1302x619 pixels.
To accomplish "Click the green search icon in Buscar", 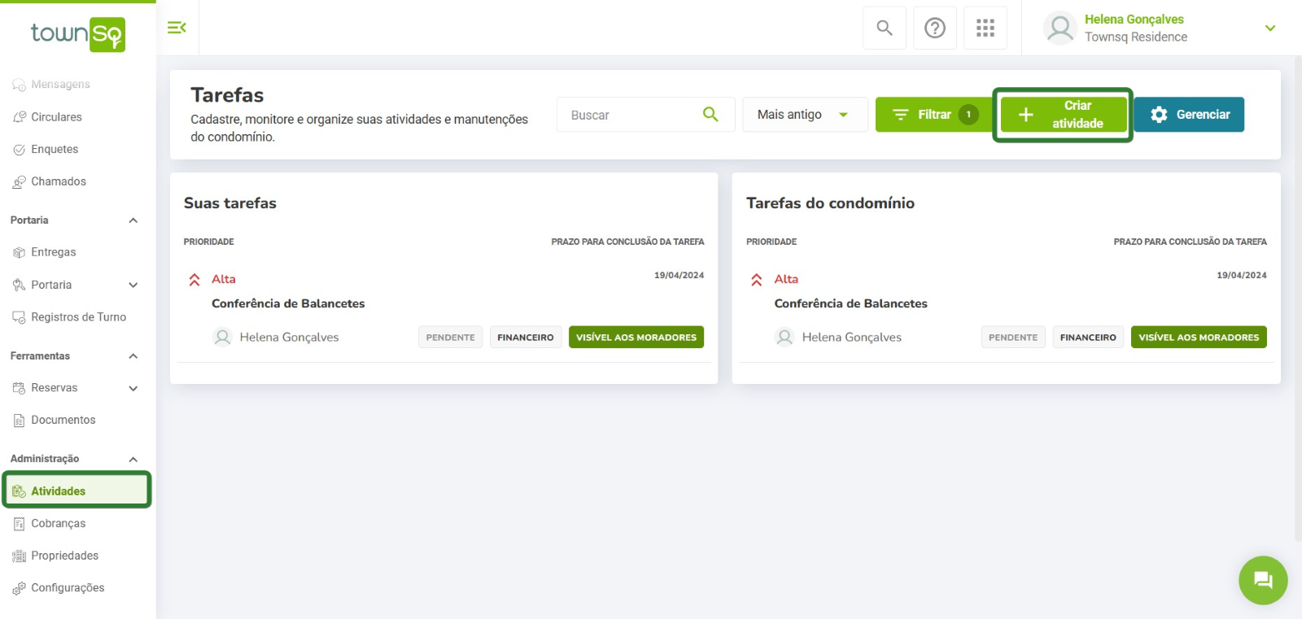I will [710, 115].
